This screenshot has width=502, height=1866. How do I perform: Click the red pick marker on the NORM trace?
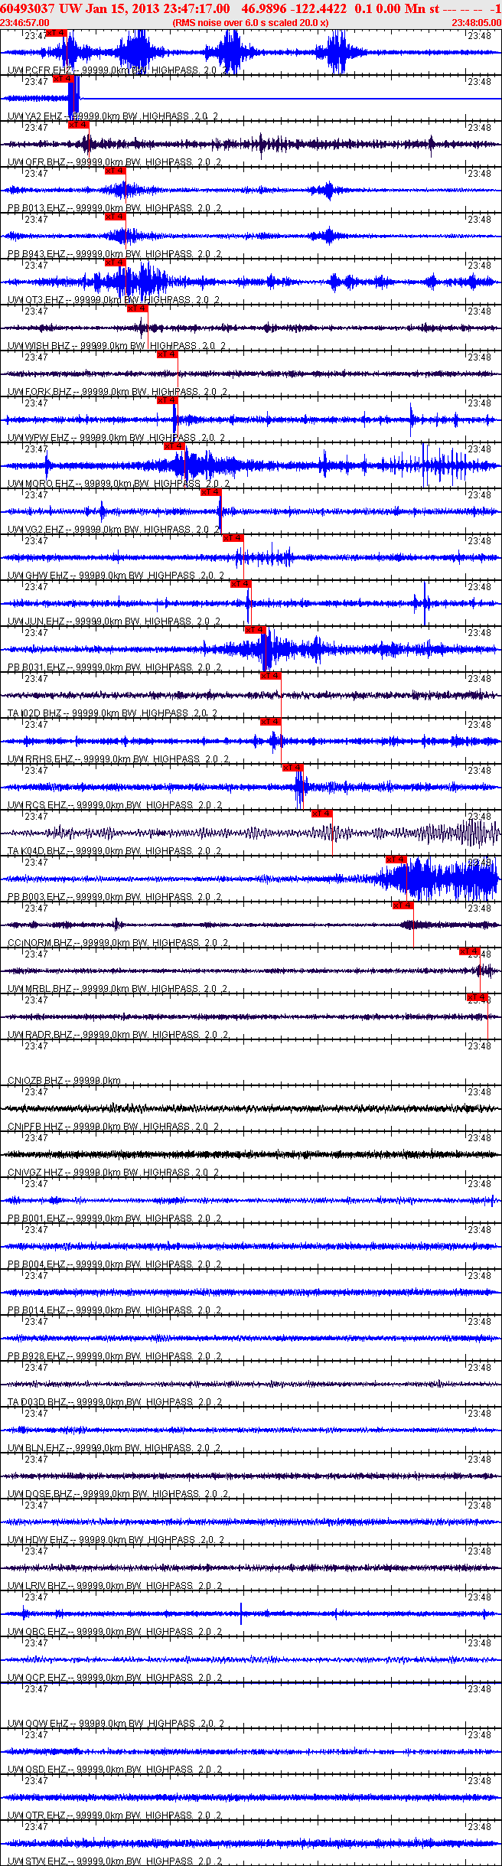403,905
